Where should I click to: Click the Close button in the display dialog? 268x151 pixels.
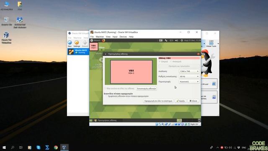coord(193,101)
